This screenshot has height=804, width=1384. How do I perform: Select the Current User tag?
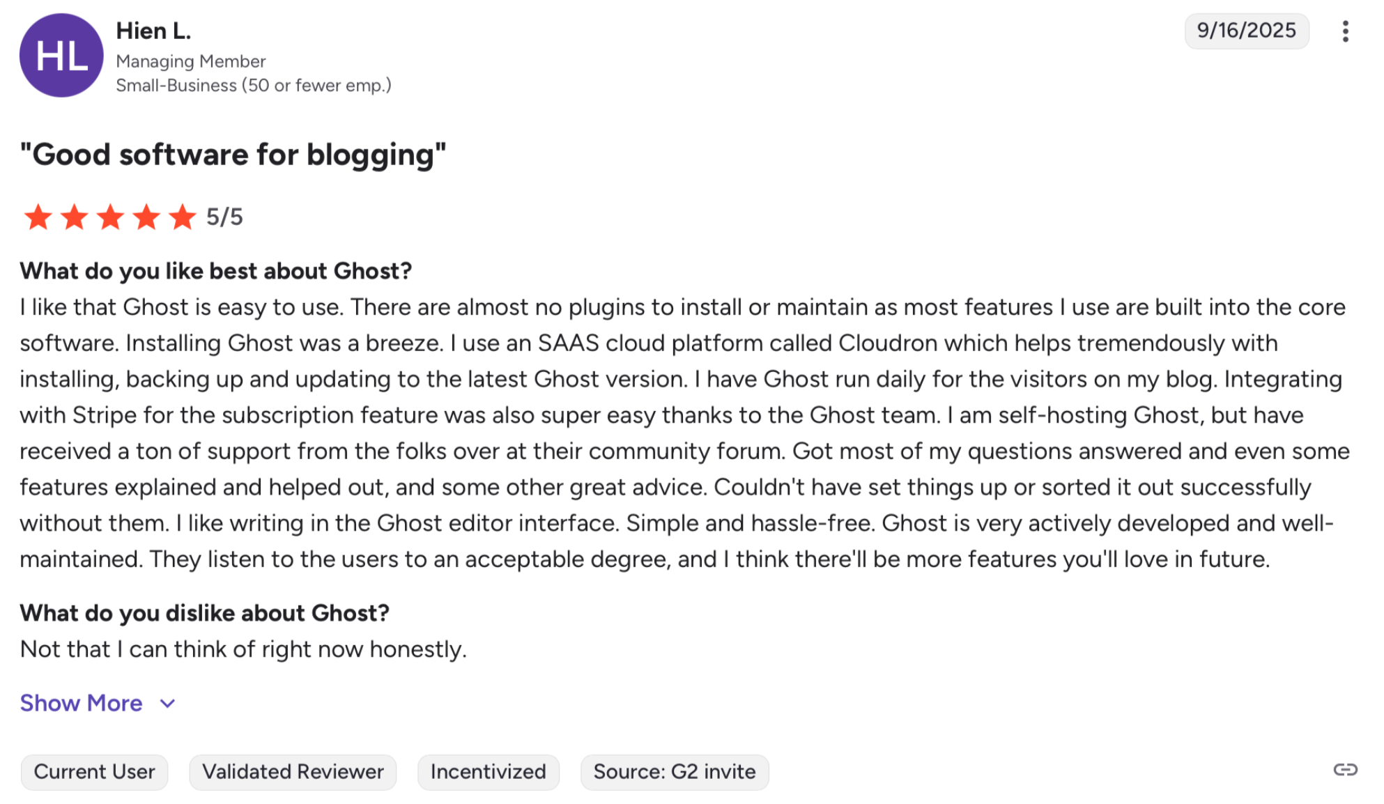pyautogui.click(x=94, y=772)
